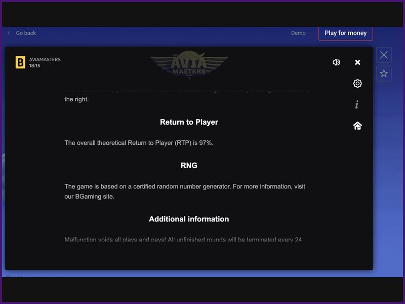Click the Go back link
Image resolution: width=405 pixels, height=304 pixels.
tap(25, 32)
